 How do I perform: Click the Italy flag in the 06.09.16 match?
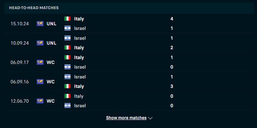(67, 86)
